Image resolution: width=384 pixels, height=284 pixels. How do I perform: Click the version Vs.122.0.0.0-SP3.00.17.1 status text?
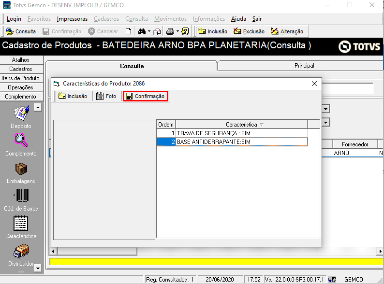click(294, 279)
